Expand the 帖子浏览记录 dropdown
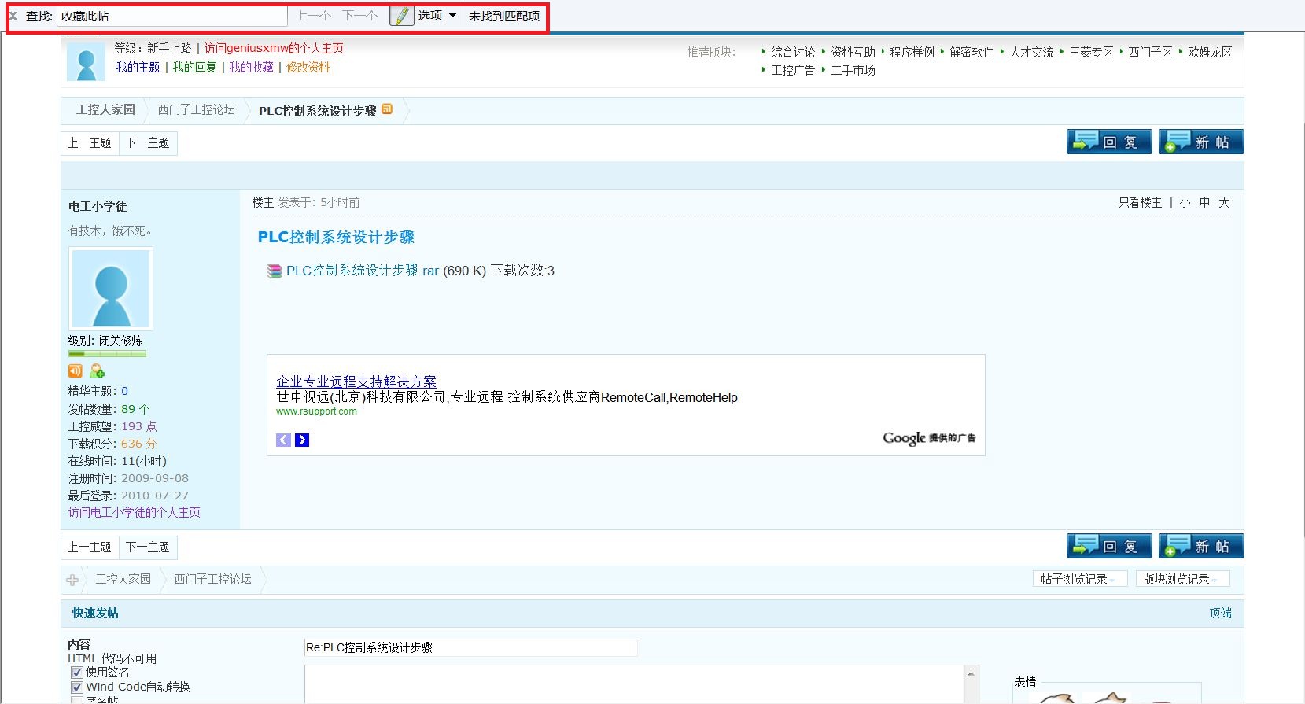Viewport: 1305px width, 704px height. (x=1078, y=579)
